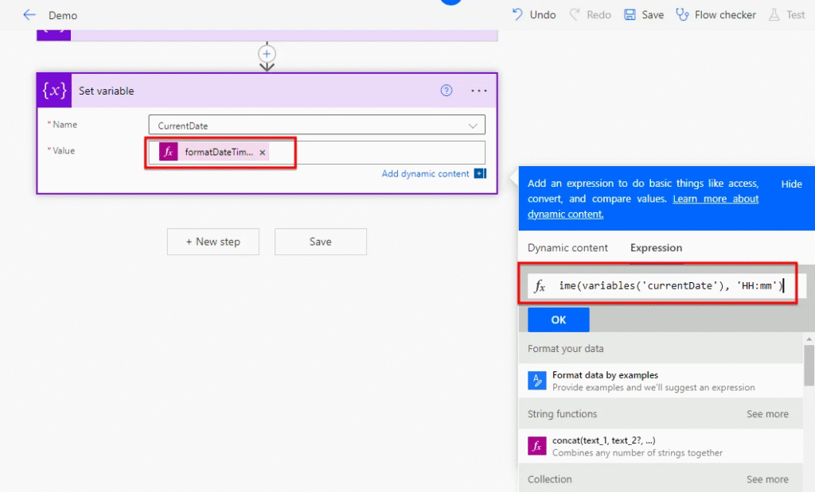Screen dimensions: 815x492
Task: Expand String functions with See more
Action: pyautogui.click(x=766, y=414)
